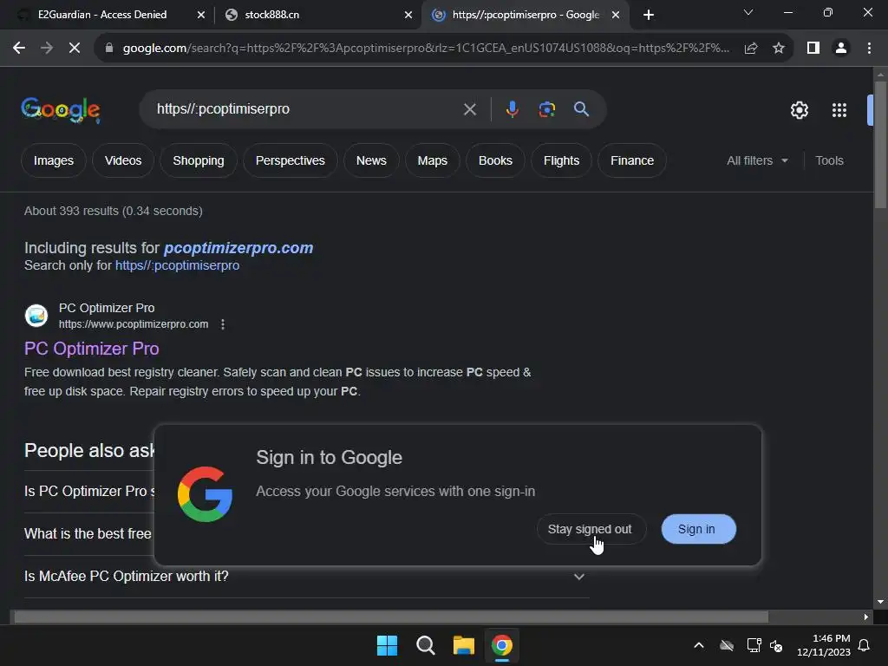Bookmark this tab with the star icon
This screenshot has height=666, width=888.
click(779, 49)
